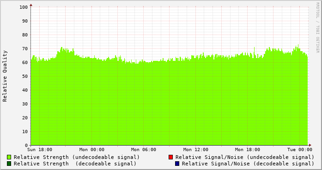Select the 'Relative Strength (decodeable signal)' legend label
Image resolution: width=322 pixels, height=170 pixels.
(75, 164)
